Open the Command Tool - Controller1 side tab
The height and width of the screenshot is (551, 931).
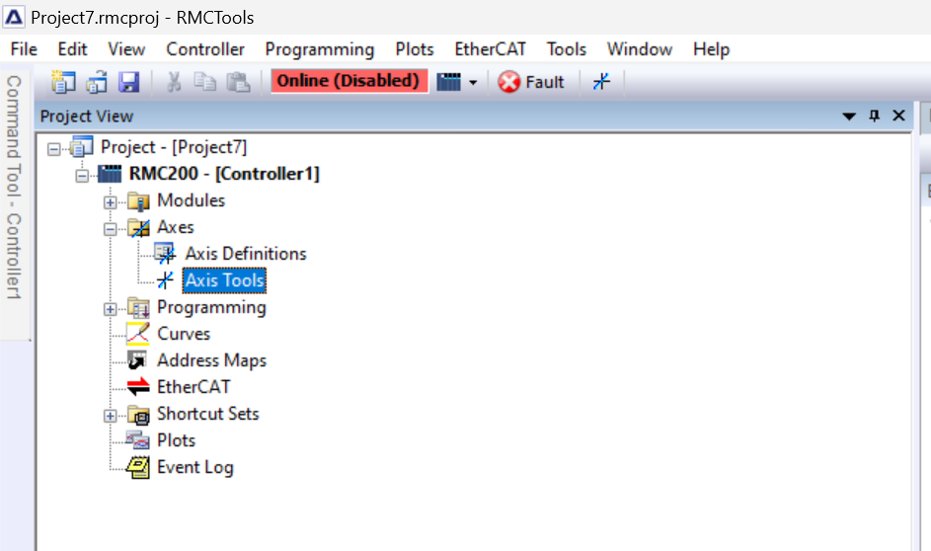pyautogui.click(x=14, y=187)
